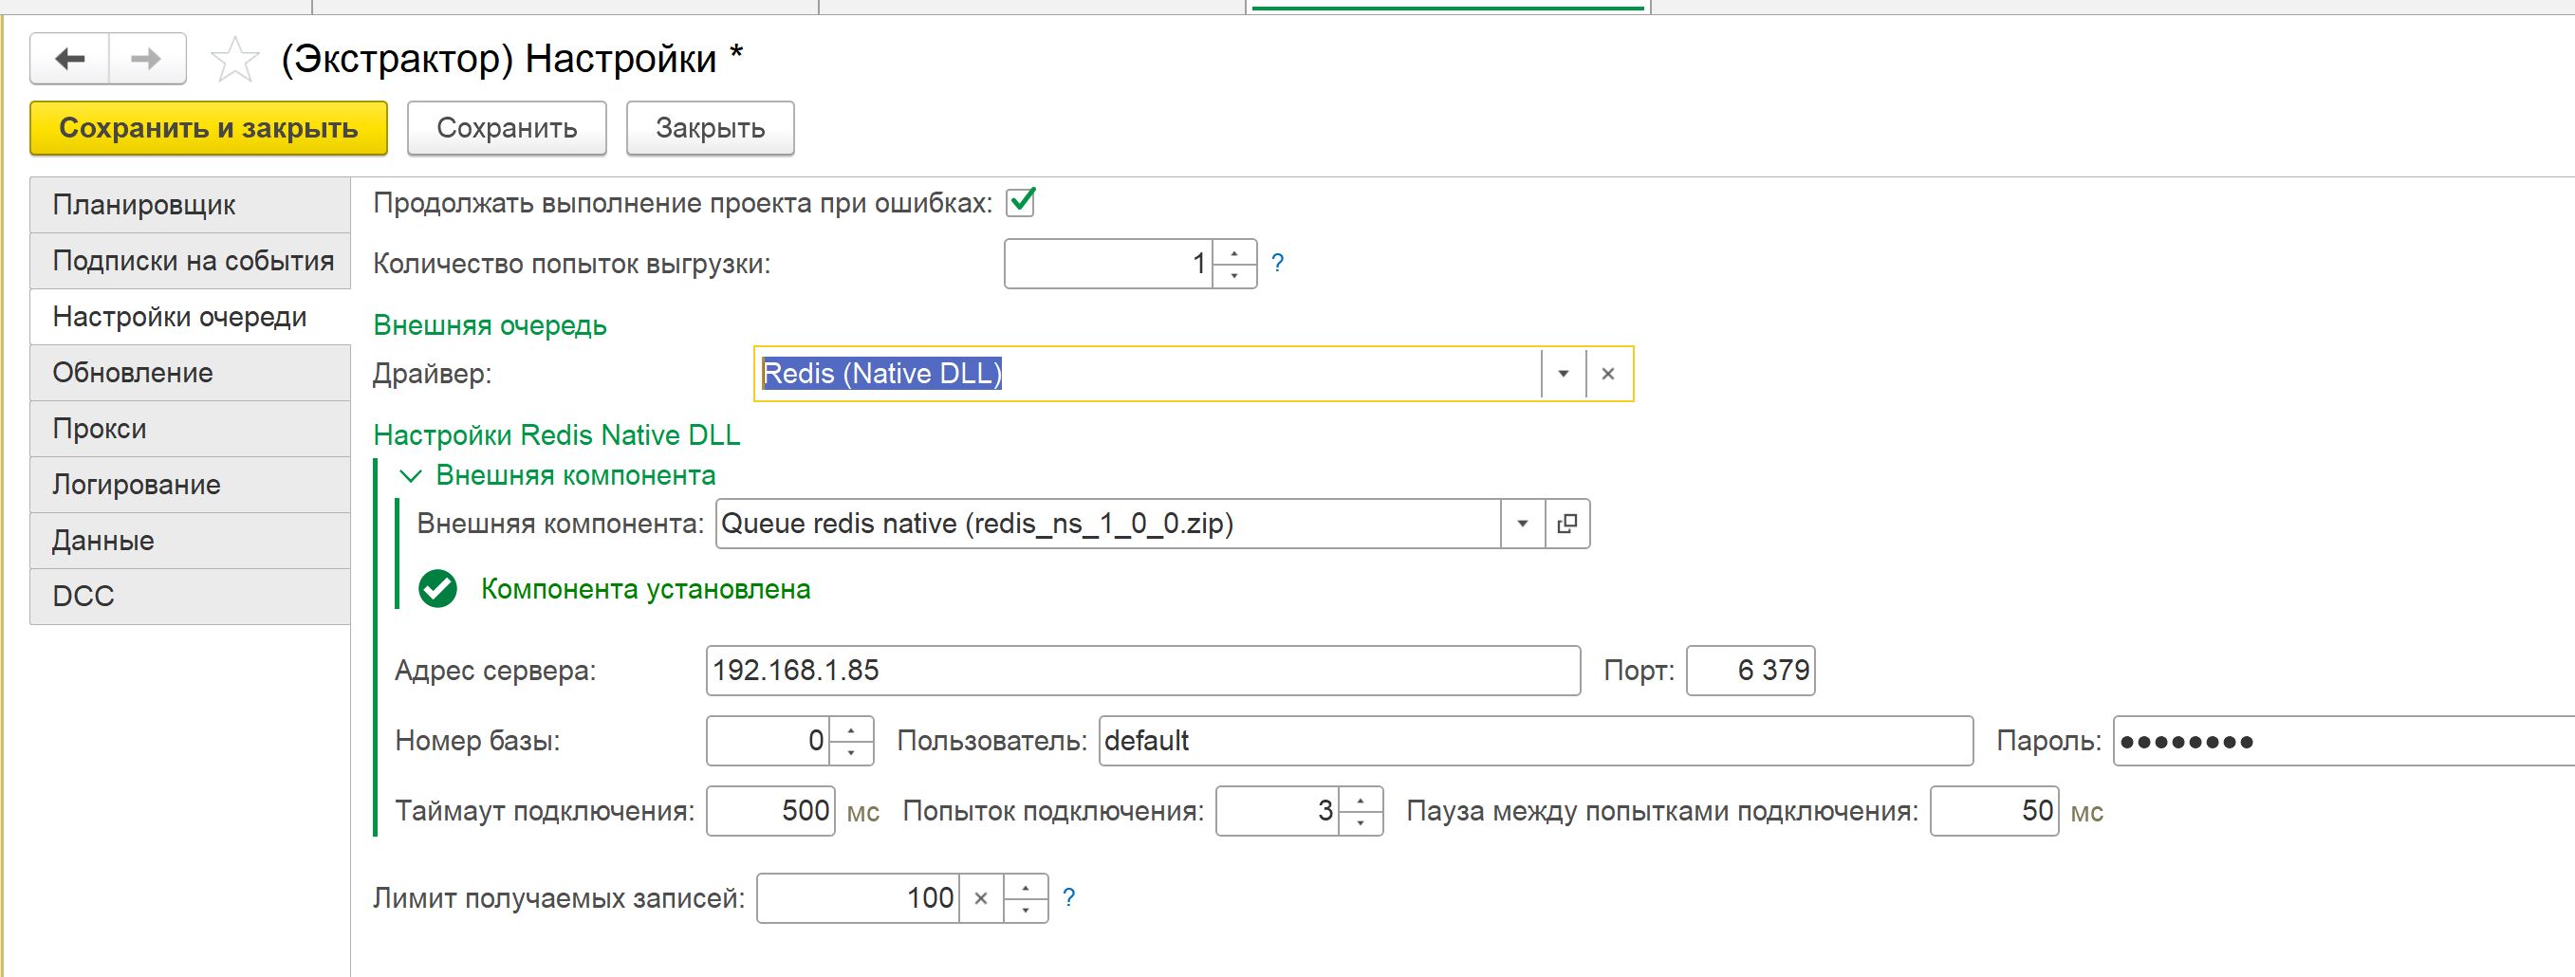Go back with the left arrow button
The width and height of the screenshot is (2575, 977).
click(69, 59)
